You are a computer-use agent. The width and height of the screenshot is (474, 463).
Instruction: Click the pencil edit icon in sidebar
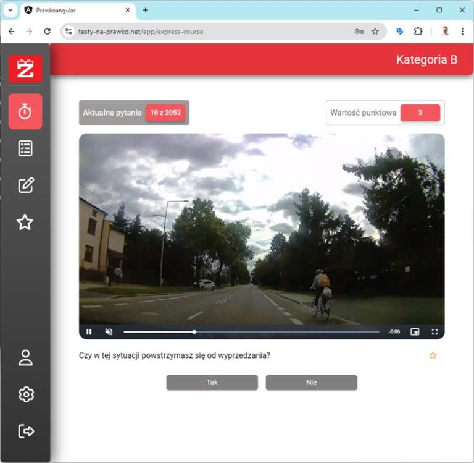click(25, 185)
